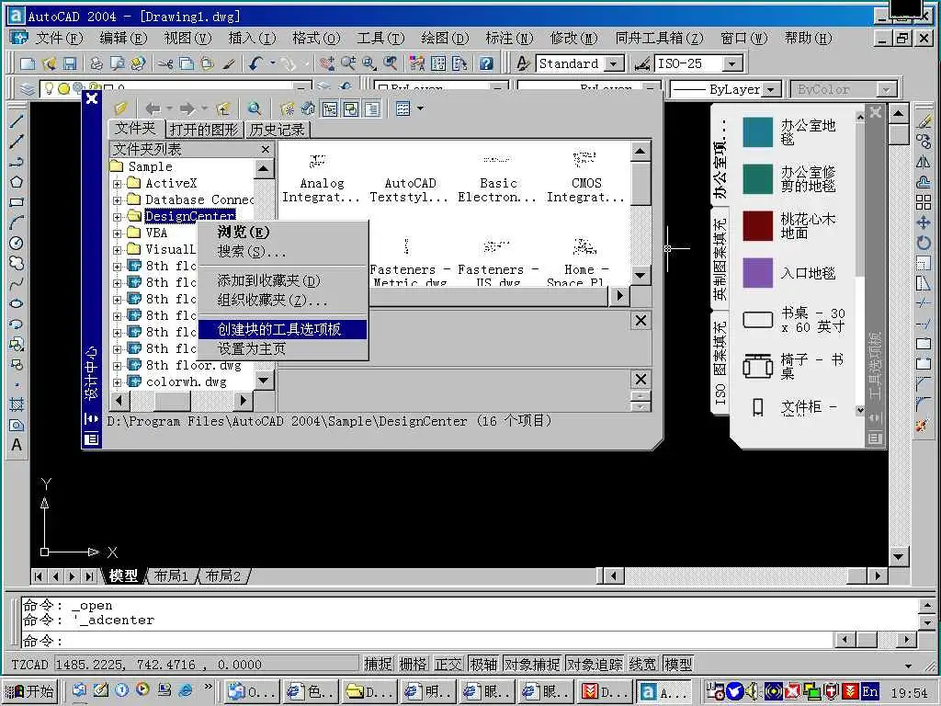Expand the ActiveX folder node
Image resolution: width=941 pixels, height=706 pixels.
(x=117, y=184)
